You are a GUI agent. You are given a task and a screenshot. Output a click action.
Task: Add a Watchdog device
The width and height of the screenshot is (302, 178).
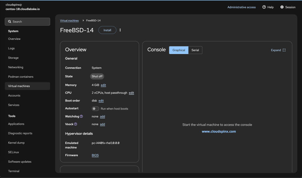(102, 116)
